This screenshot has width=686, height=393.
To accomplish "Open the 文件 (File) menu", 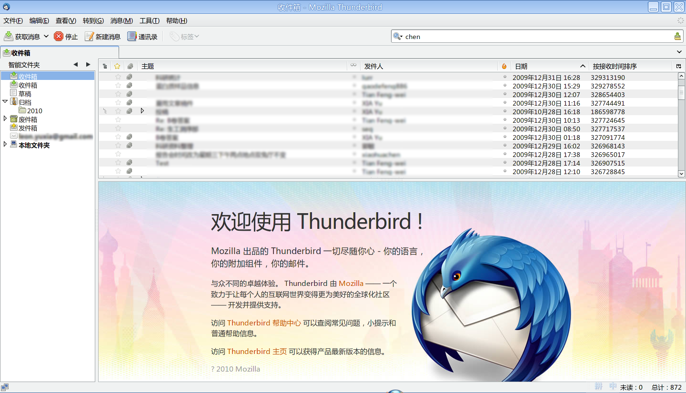I will click(x=13, y=20).
